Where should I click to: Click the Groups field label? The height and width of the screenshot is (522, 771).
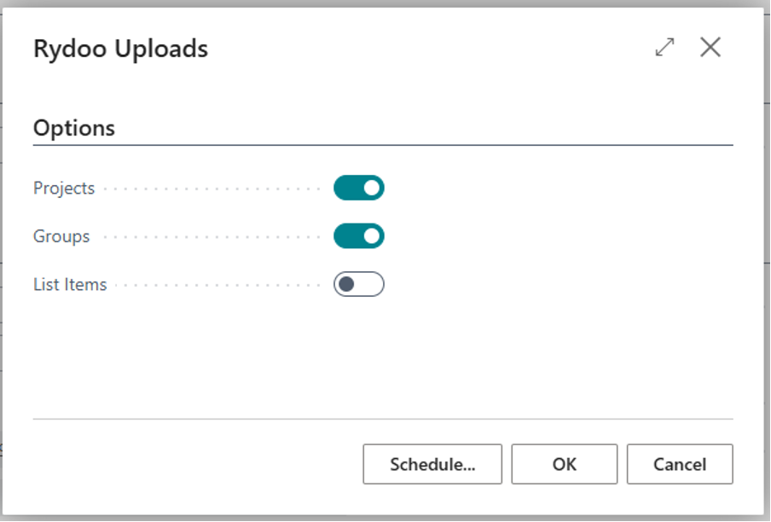click(x=61, y=237)
